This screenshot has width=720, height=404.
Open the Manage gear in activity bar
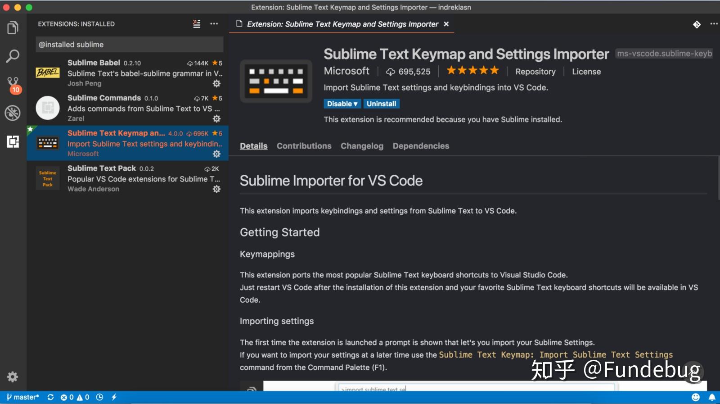(13, 377)
